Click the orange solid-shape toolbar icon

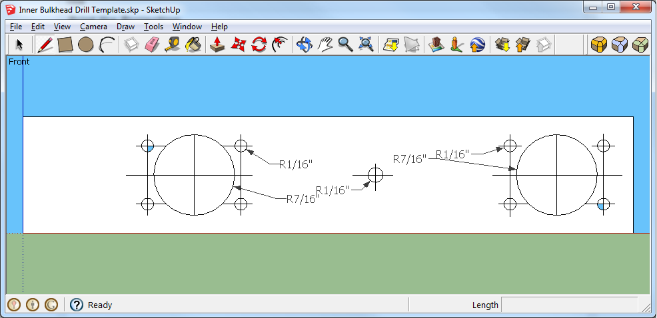[599, 45]
